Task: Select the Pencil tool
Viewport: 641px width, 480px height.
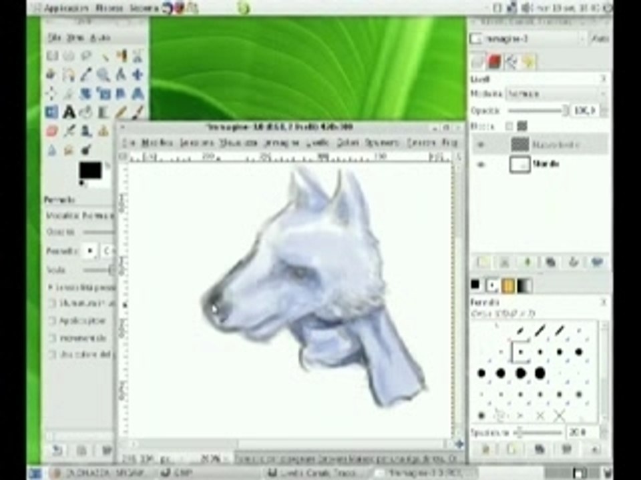Action: point(121,112)
